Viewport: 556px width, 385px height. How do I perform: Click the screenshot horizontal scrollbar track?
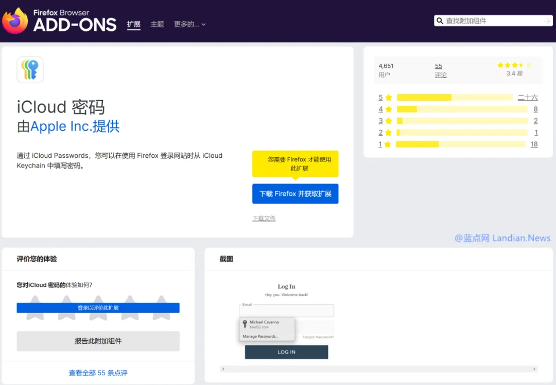click(x=379, y=369)
